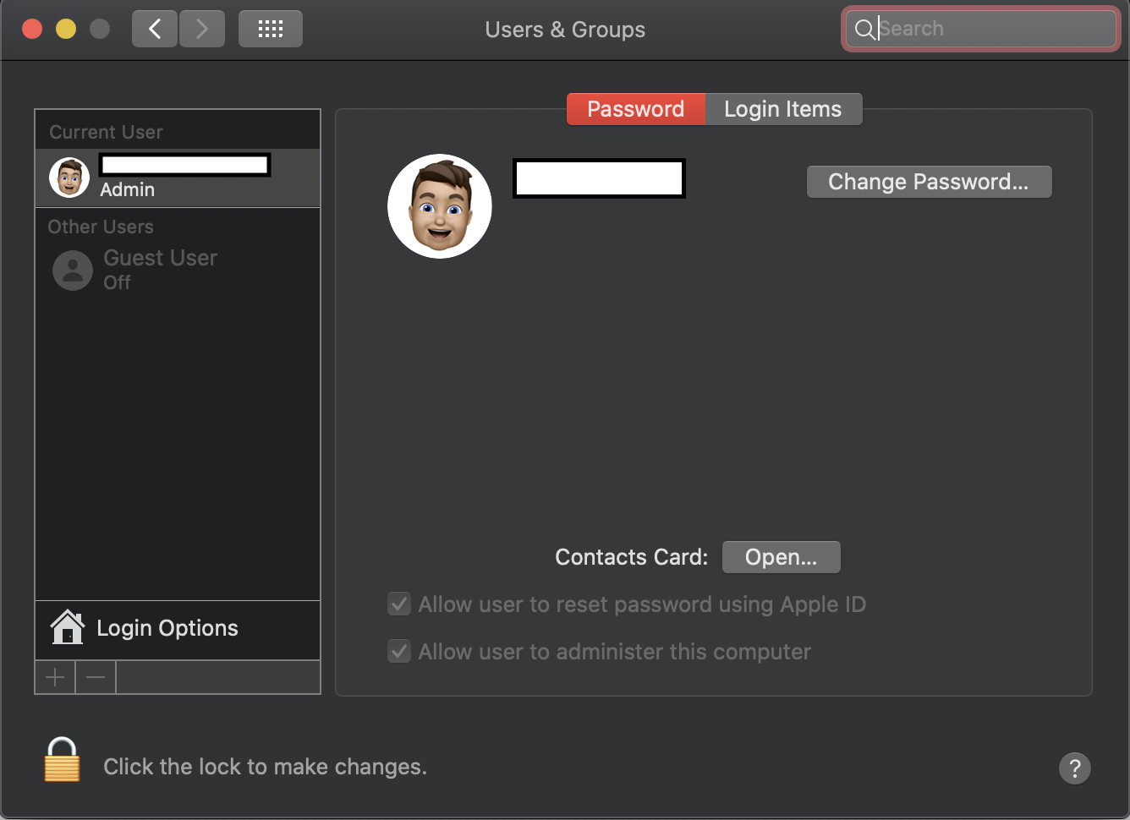This screenshot has height=820, width=1130.
Task: Select the Admin current user row
Action: point(178,178)
